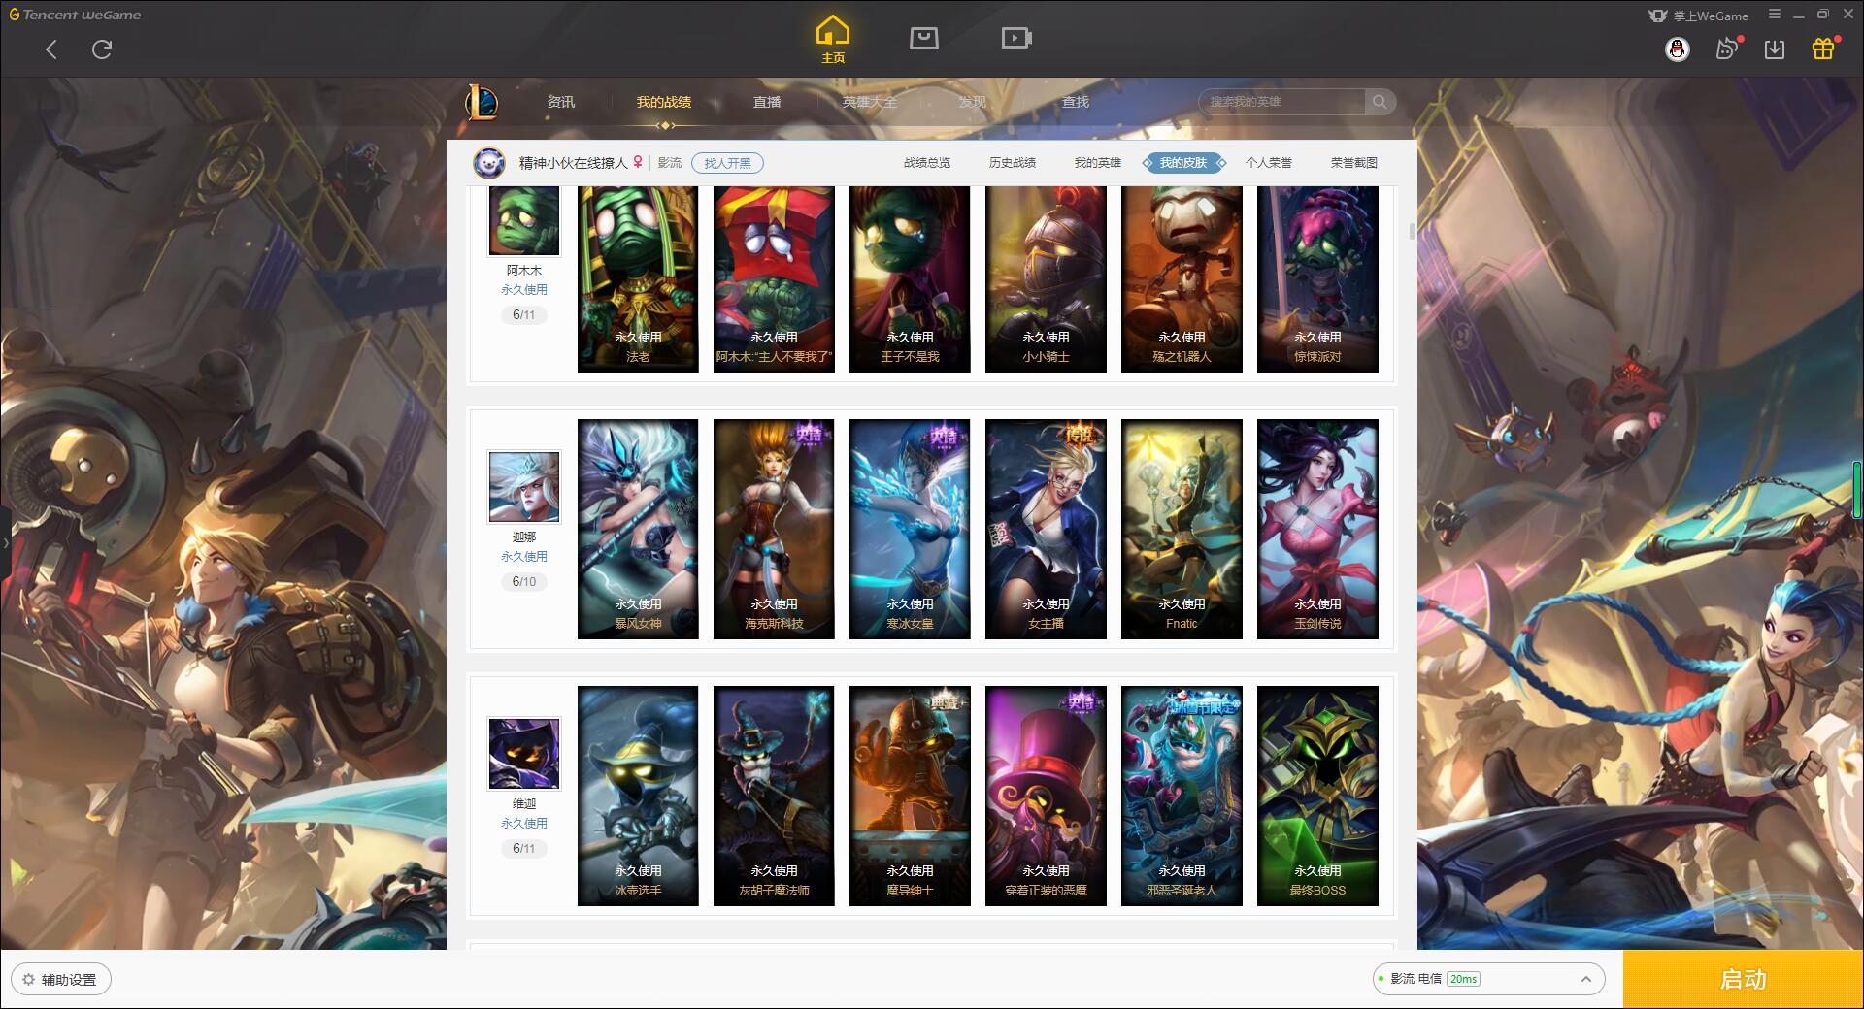This screenshot has width=1864, height=1009.
Task: Click the 掌上WeGame mobile link
Action: (x=1699, y=16)
